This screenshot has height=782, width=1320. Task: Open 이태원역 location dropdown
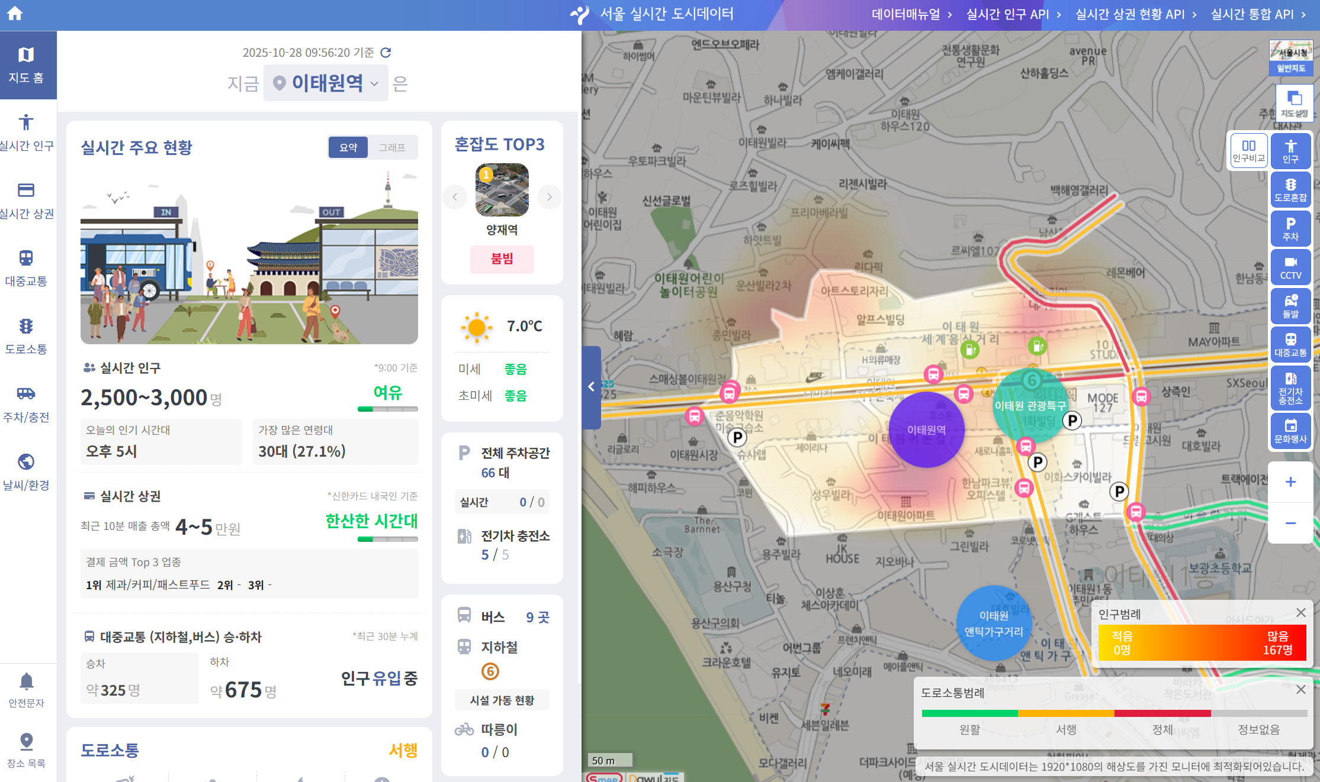(326, 83)
